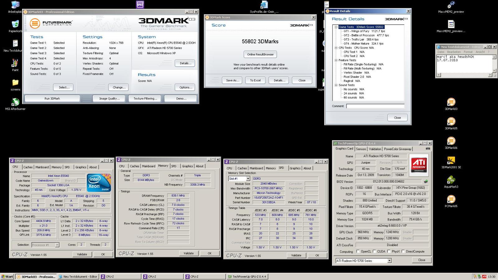Collapse the Game Tests tree node

tap(336, 27)
